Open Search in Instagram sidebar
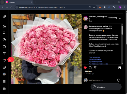The height and width of the screenshot is (94, 127). click(x=4, y=33)
